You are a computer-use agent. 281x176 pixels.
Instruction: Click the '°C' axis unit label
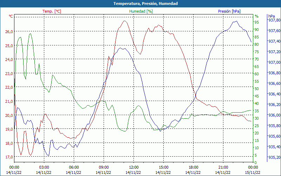point(11,16)
